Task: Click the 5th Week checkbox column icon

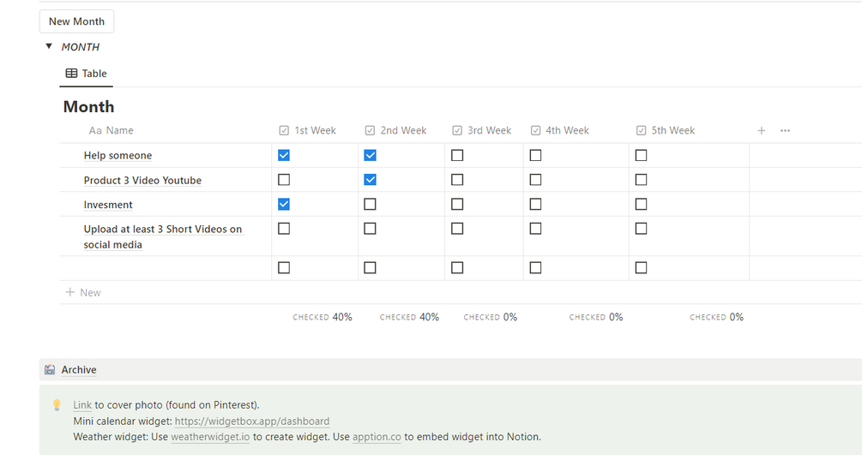Action: click(641, 131)
